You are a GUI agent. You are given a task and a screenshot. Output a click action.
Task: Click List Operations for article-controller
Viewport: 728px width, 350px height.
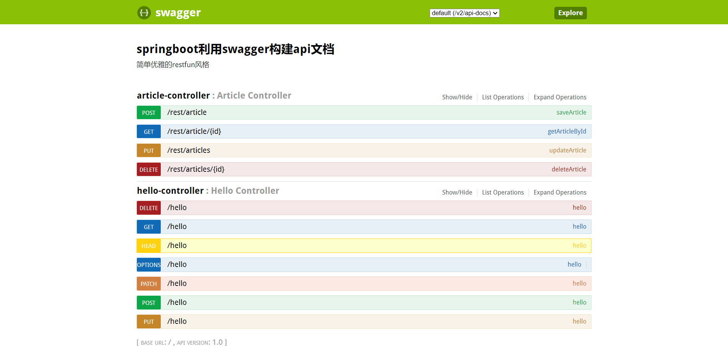(x=503, y=97)
